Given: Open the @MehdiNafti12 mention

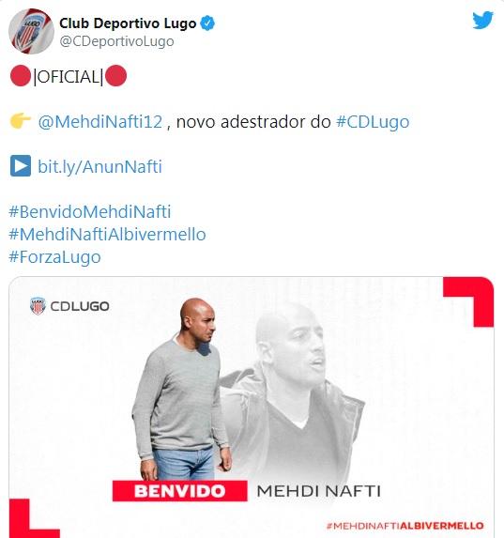Looking at the screenshot, I should [100, 121].
